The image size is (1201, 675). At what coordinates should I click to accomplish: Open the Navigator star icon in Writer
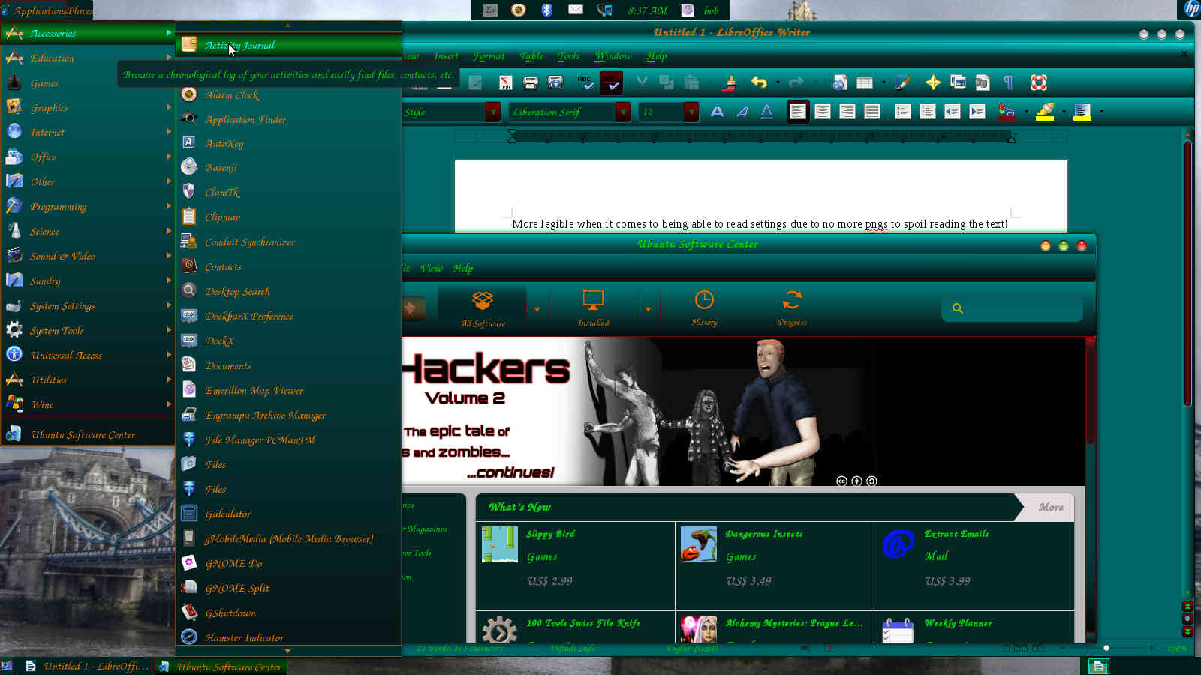933,82
